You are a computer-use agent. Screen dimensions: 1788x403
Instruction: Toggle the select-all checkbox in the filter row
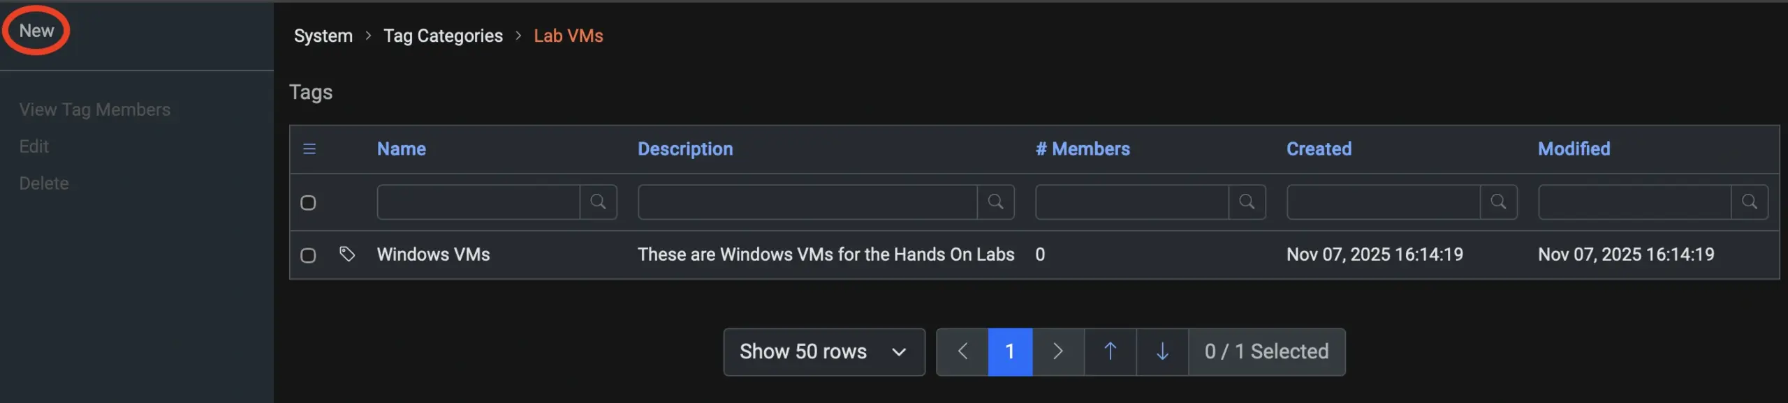click(x=309, y=202)
